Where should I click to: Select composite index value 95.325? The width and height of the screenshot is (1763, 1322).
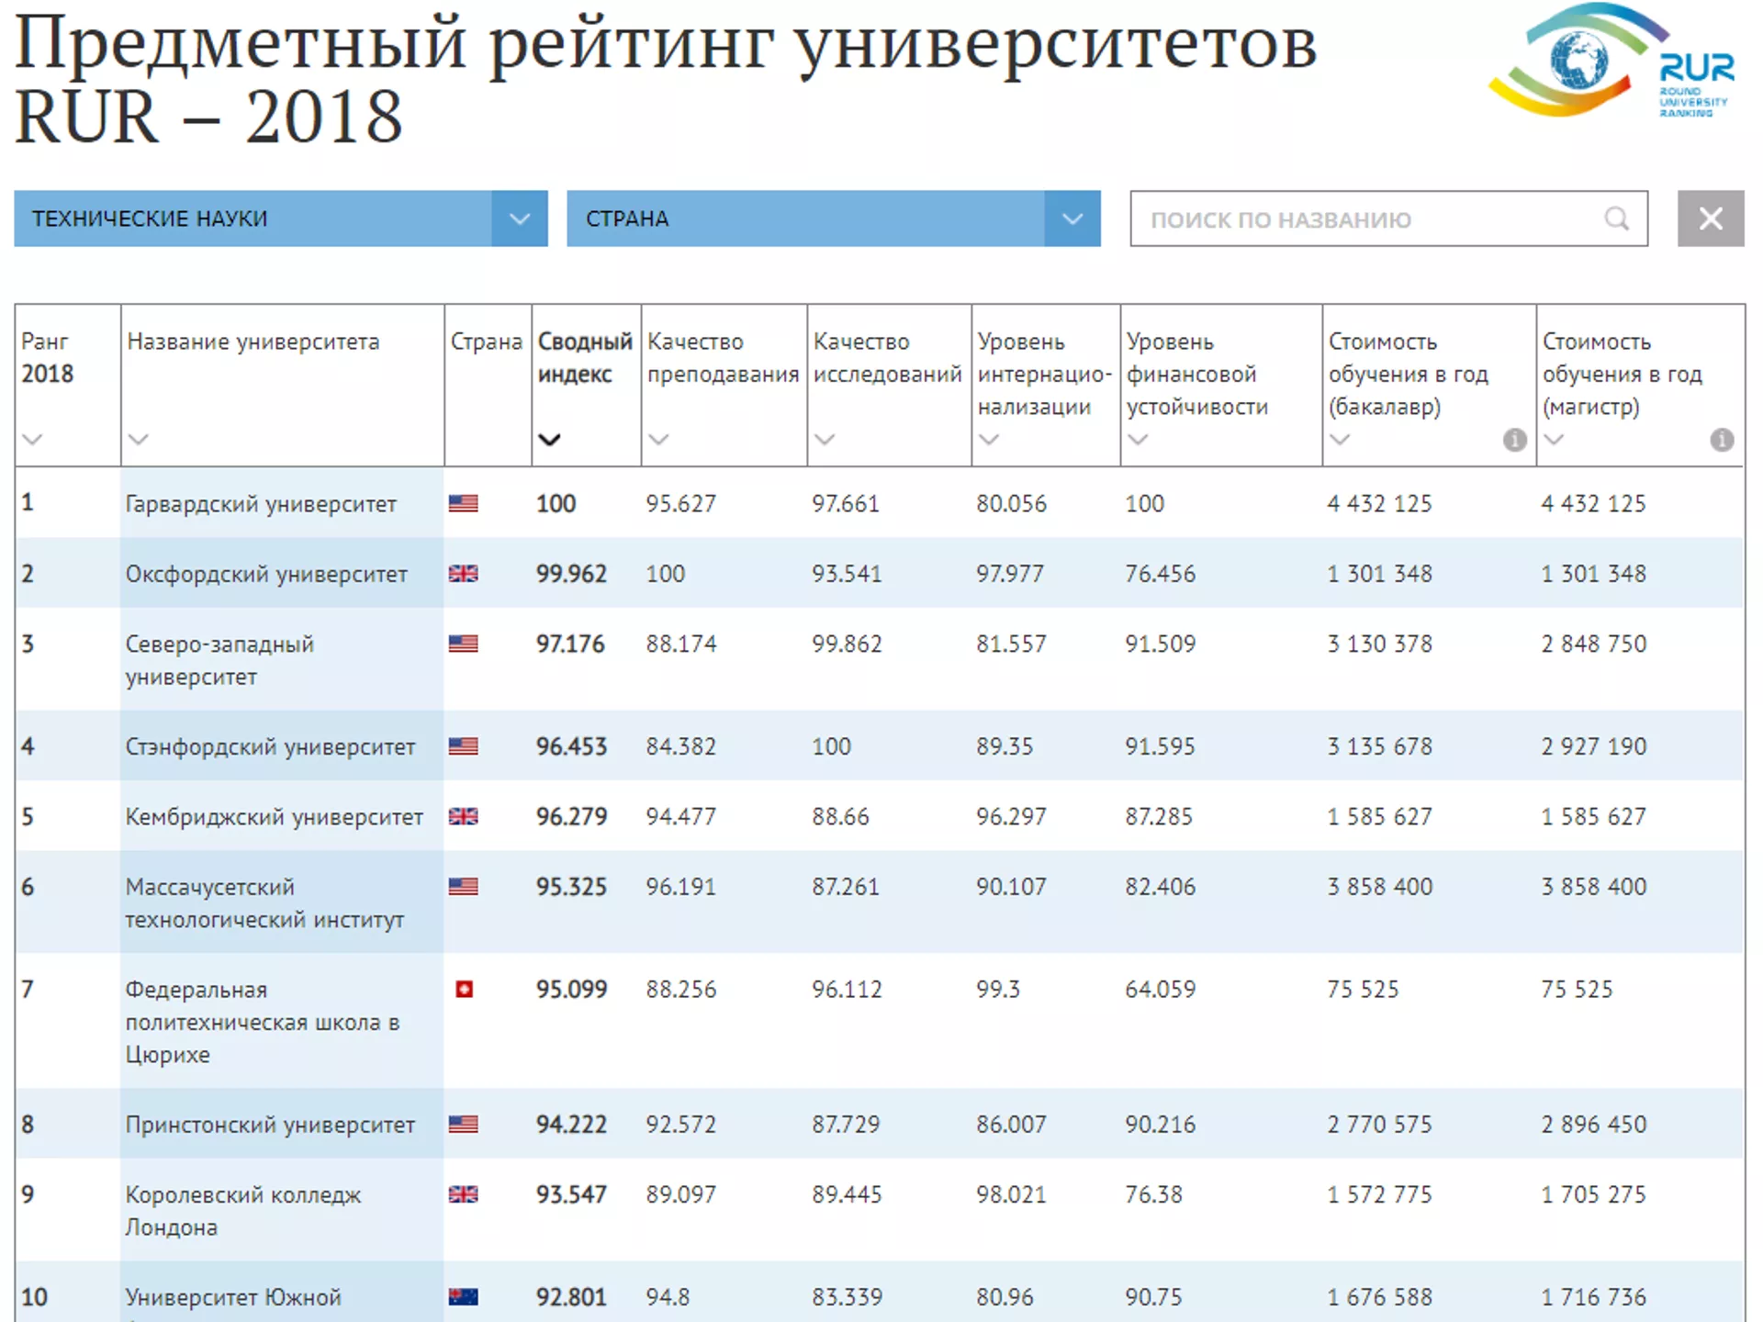[571, 887]
